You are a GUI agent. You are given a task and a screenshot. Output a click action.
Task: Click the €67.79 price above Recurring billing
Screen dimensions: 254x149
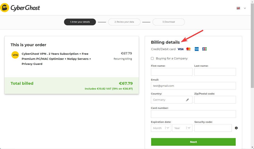(126, 53)
